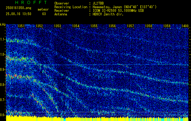Click the 1356 time marker
The height and width of the screenshot is (121, 191).
pos(112,26)
